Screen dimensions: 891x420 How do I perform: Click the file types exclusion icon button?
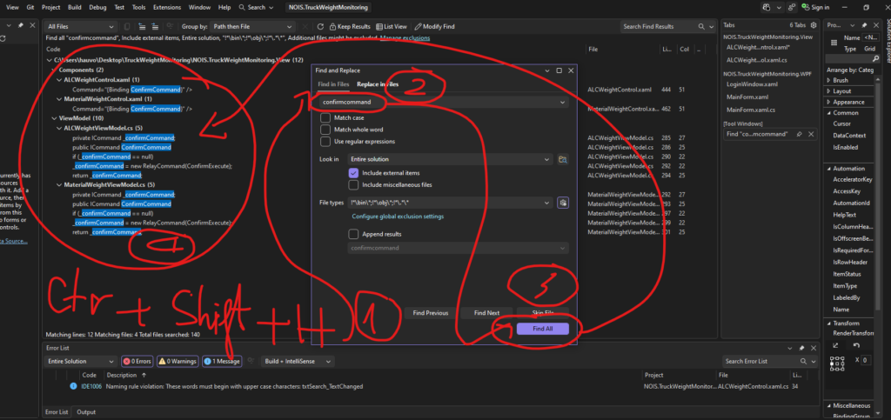563,203
